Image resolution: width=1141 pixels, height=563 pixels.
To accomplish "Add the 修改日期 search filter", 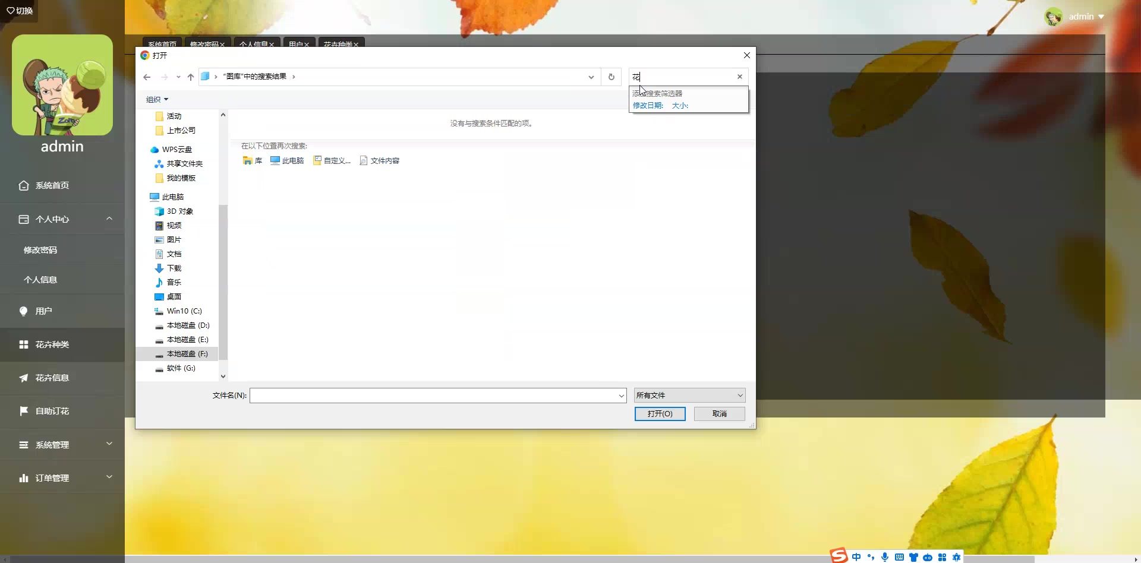I will tap(648, 106).
